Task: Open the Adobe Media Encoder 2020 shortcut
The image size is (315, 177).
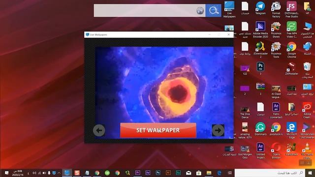Action: click(x=260, y=29)
